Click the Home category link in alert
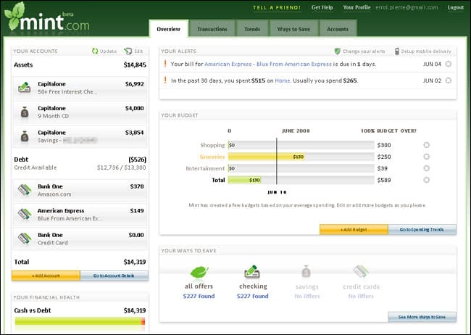 283,80
